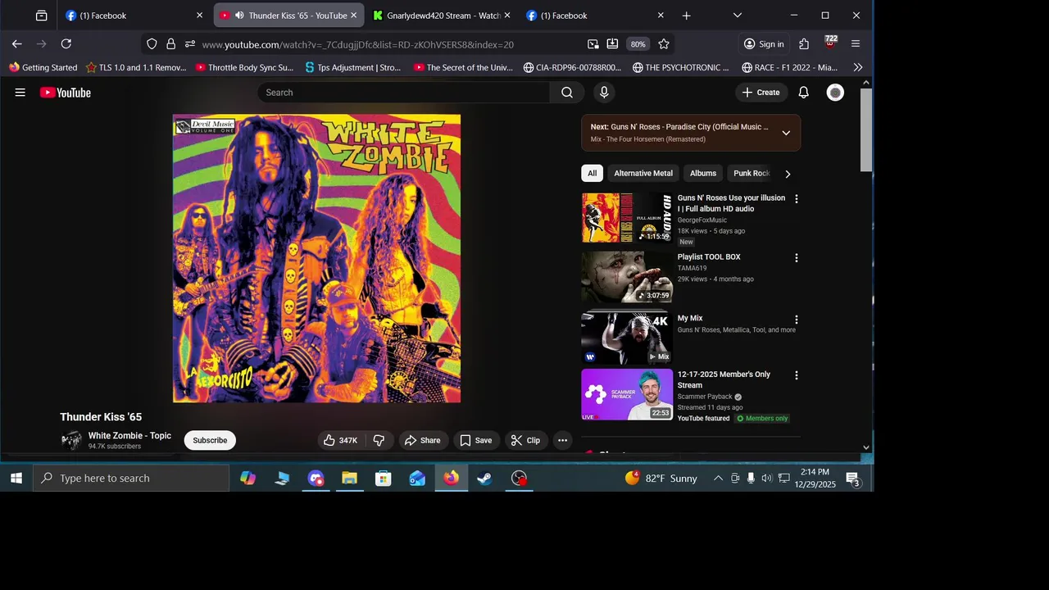The image size is (1049, 590).
Task: Open the Firefox extensions puzzle icon
Action: (x=804, y=44)
